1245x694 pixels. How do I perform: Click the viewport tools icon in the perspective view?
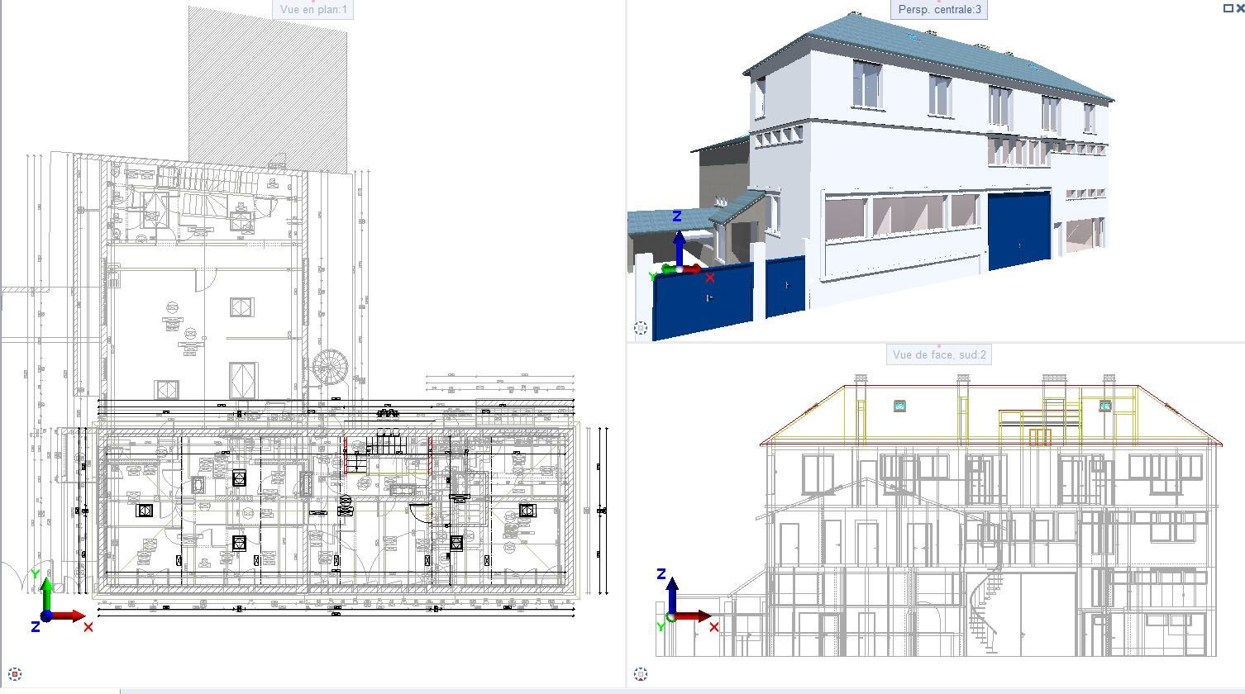[641, 328]
